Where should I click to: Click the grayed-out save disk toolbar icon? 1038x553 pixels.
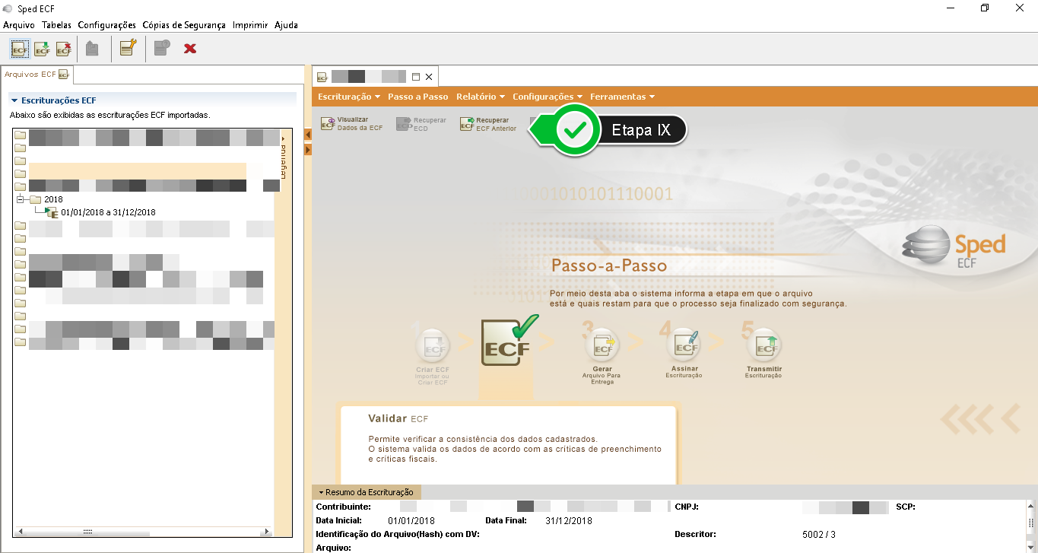[92, 49]
